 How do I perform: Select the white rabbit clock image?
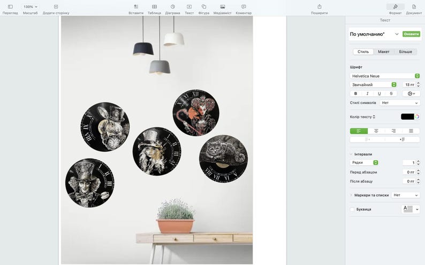pos(105,127)
